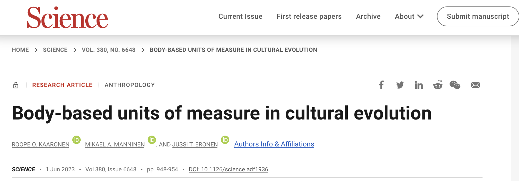This screenshot has width=519, height=181.
Task: Share article on LinkedIn
Action: point(419,85)
